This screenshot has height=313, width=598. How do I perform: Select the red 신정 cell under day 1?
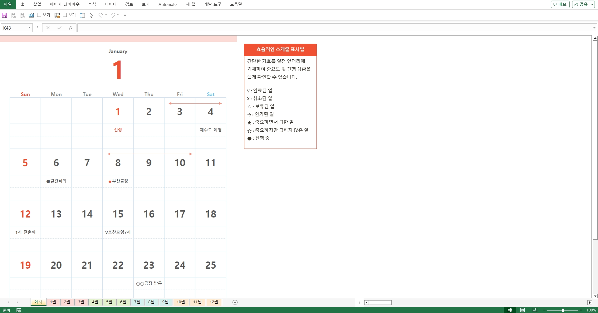118,130
